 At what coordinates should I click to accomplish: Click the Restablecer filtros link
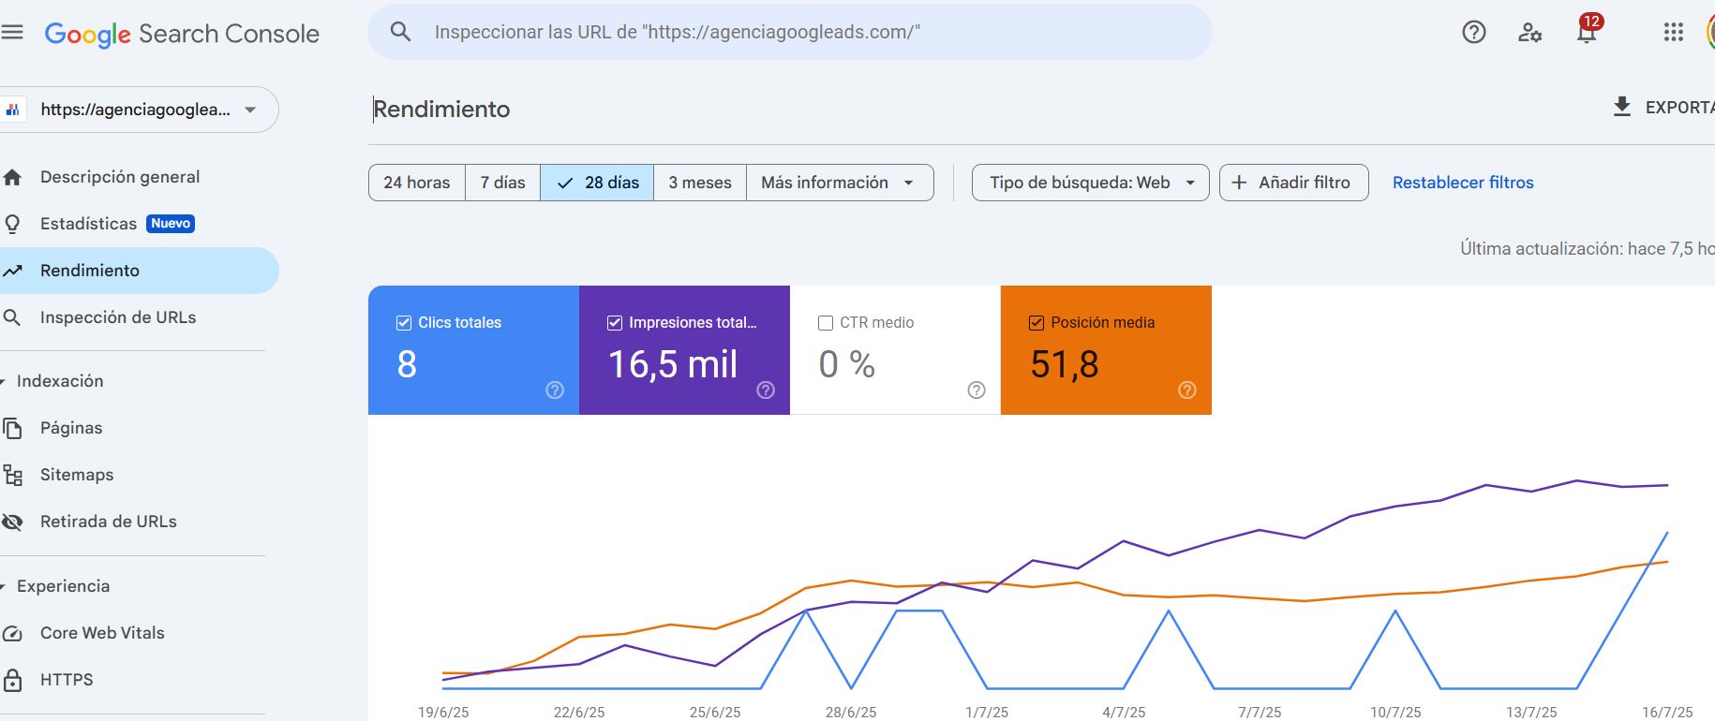point(1462,183)
